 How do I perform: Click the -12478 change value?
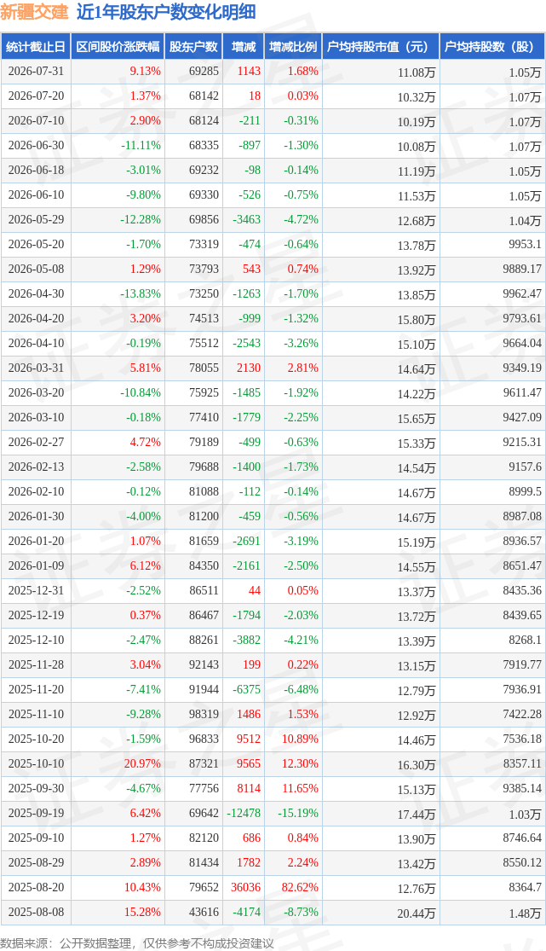pyautogui.click(x=244, y=814)
